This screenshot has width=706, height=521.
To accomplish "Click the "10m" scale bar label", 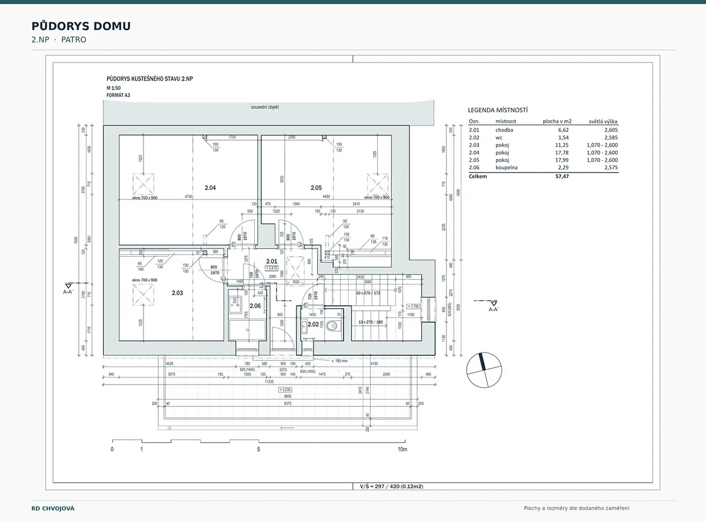I will coord(402,450).
